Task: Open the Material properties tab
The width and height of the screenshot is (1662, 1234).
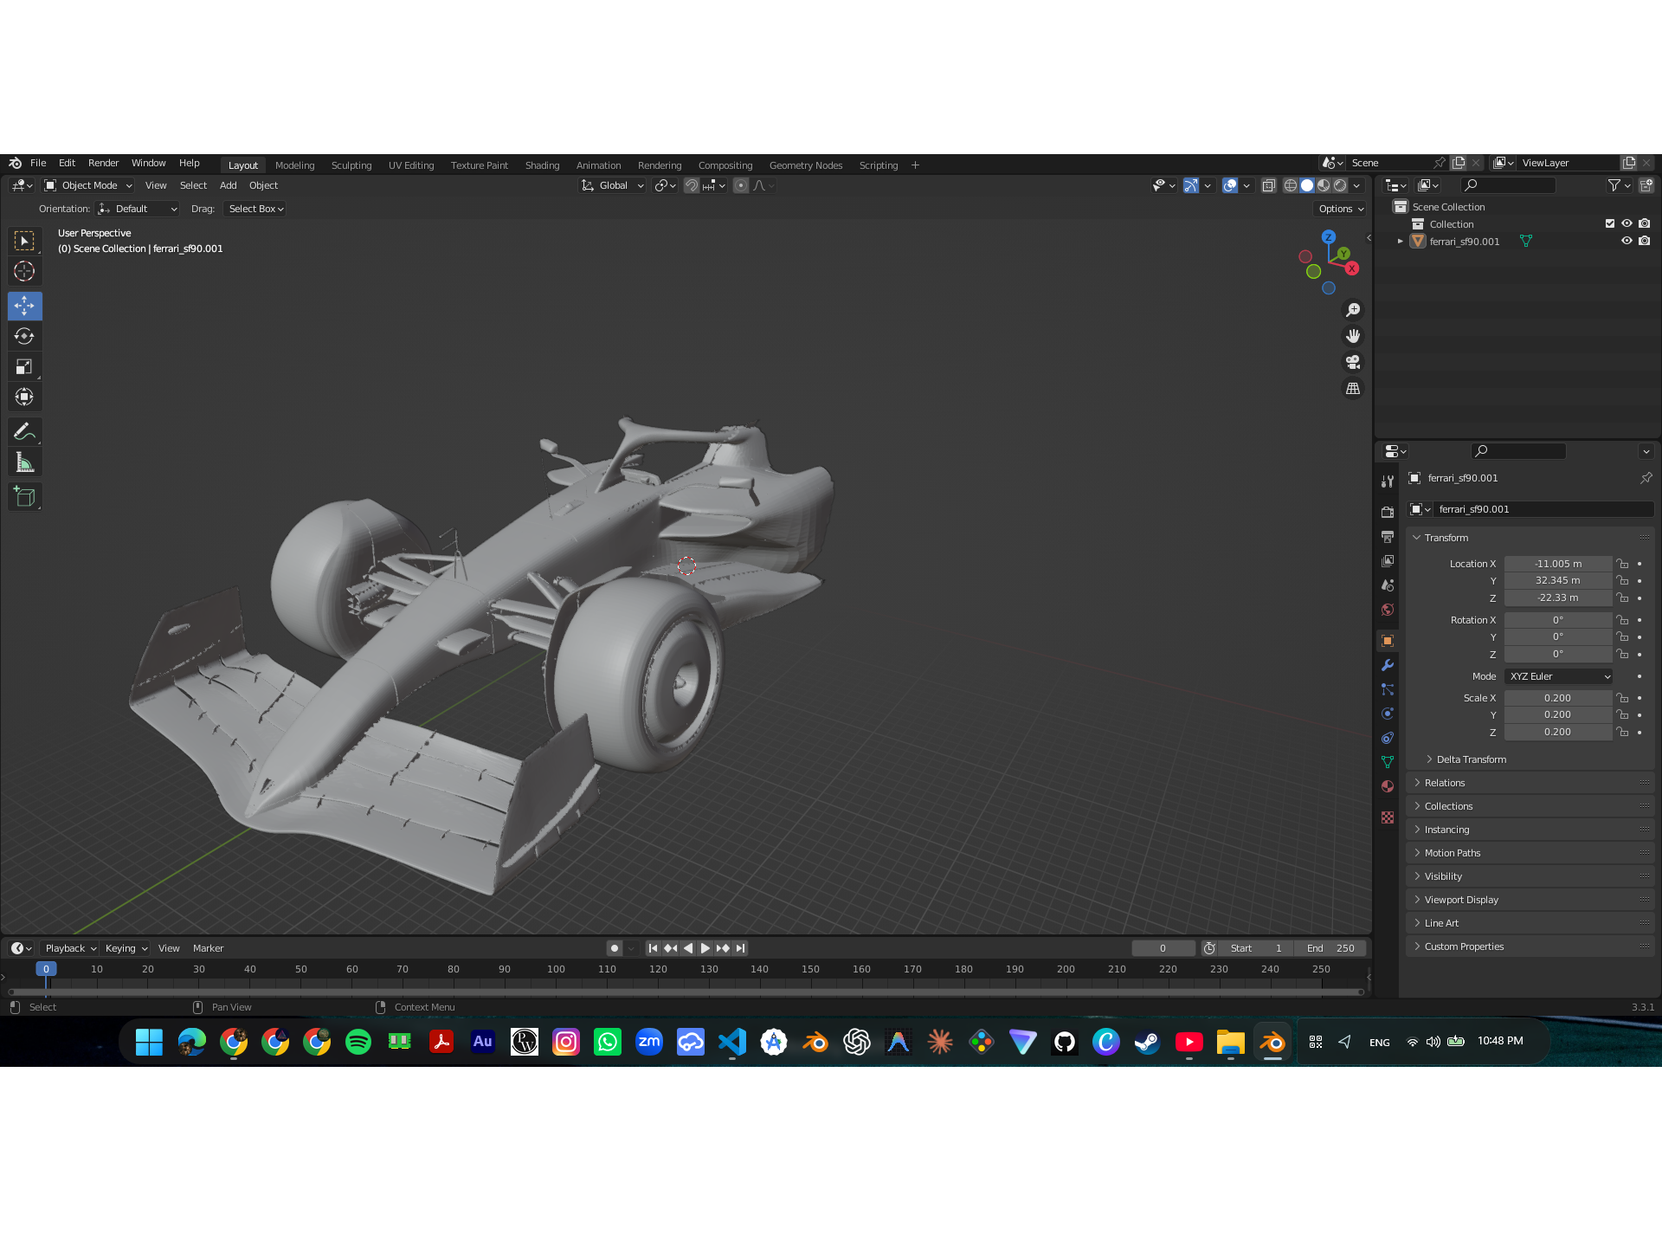Action: tap(1388, 786)
